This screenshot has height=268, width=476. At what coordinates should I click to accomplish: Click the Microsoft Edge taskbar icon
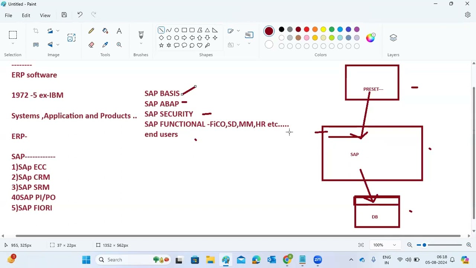point(256,259)
